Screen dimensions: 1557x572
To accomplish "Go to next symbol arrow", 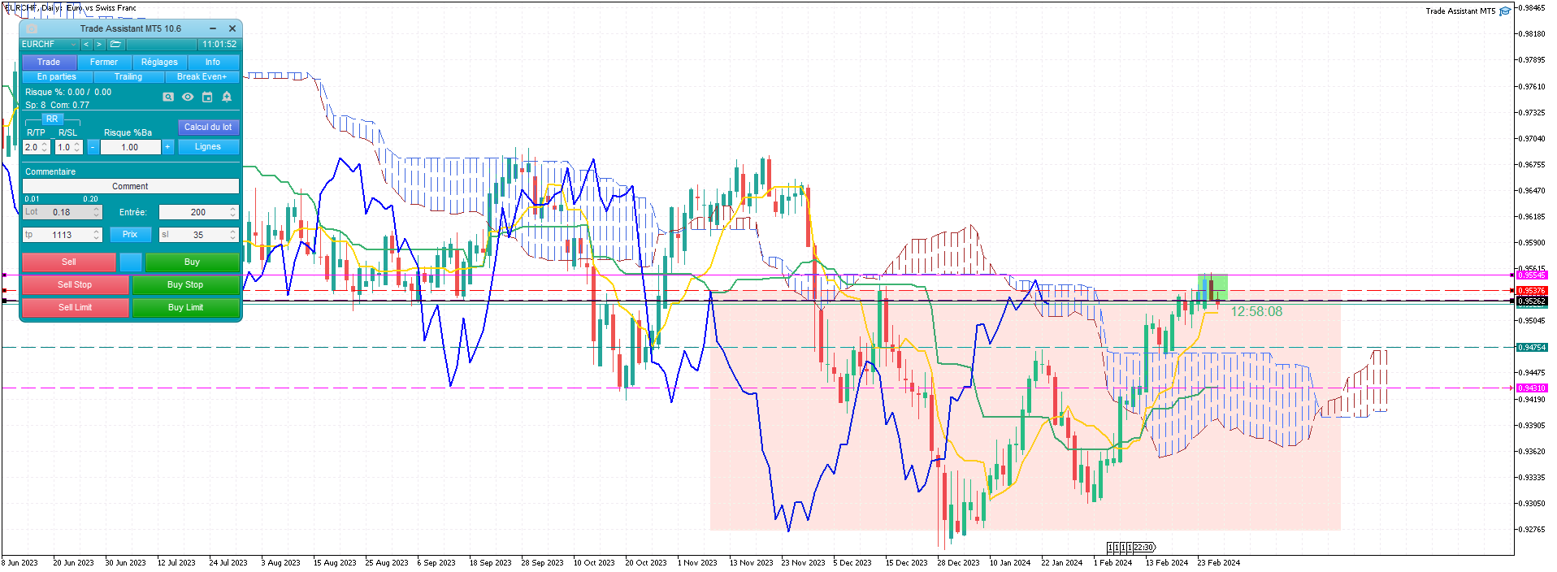I will [99, 44].
